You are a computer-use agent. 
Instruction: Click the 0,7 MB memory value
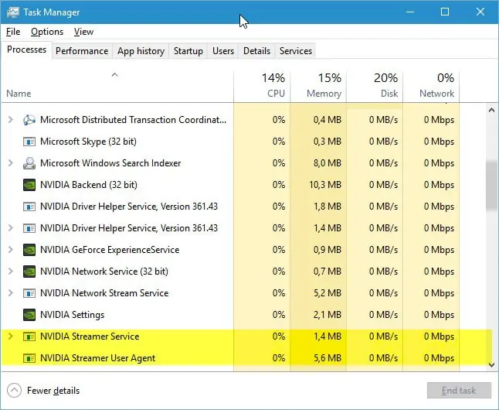[x=328, y=272]
